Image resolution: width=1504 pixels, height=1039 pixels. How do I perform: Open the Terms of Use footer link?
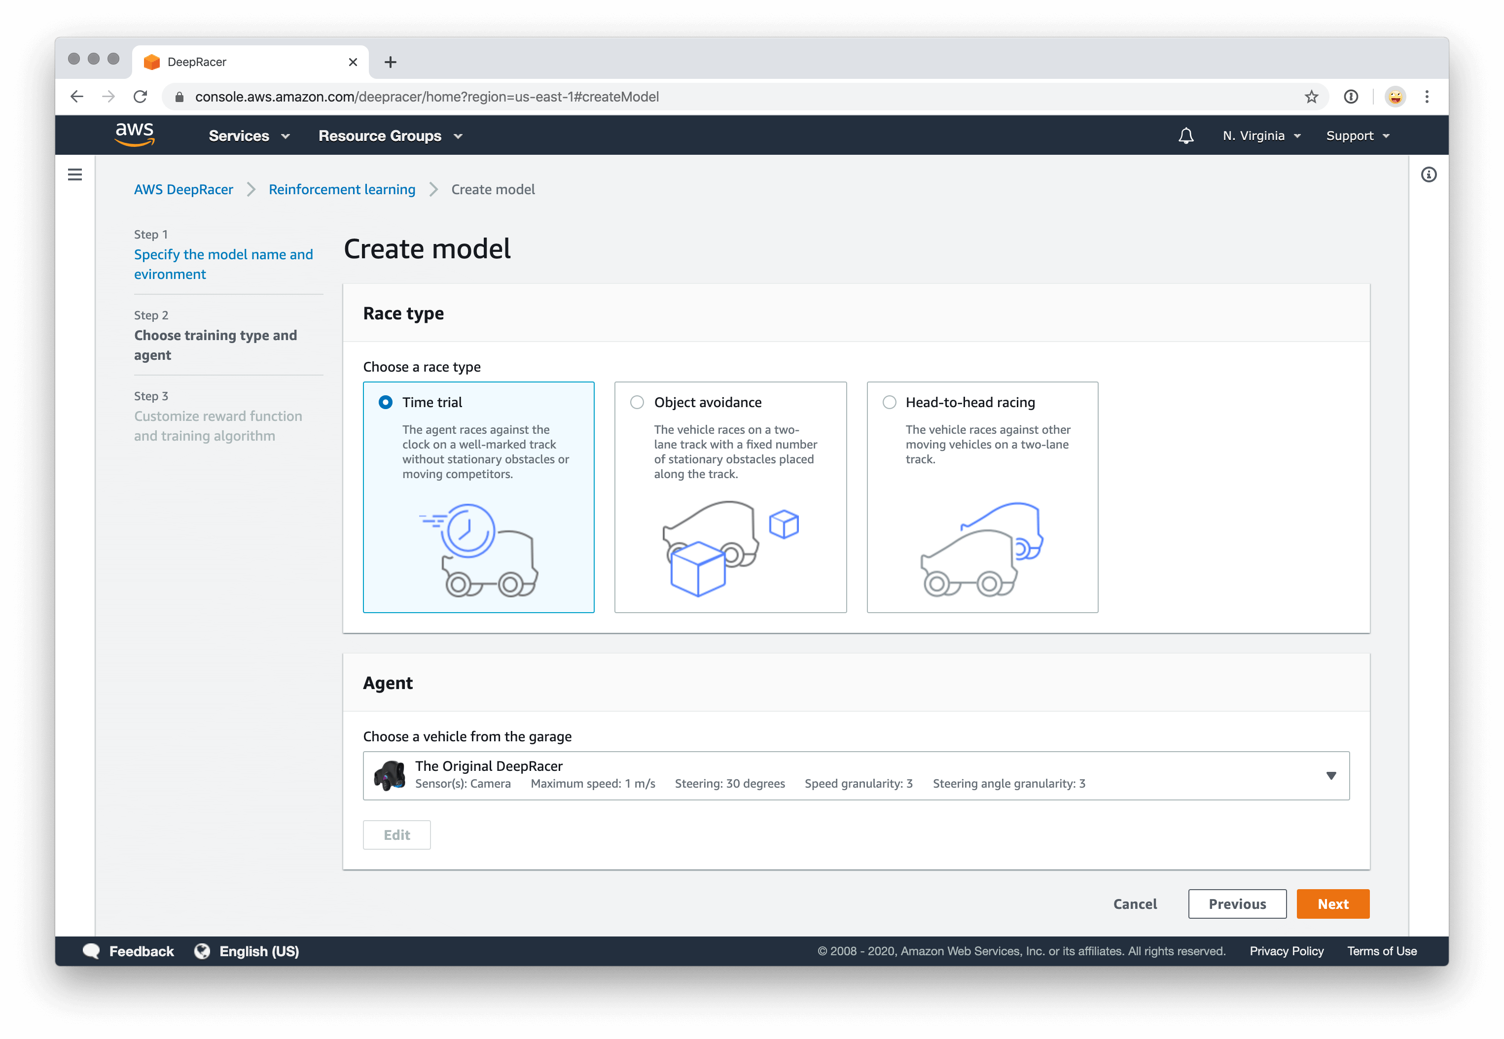click(x=1382, y=951)
